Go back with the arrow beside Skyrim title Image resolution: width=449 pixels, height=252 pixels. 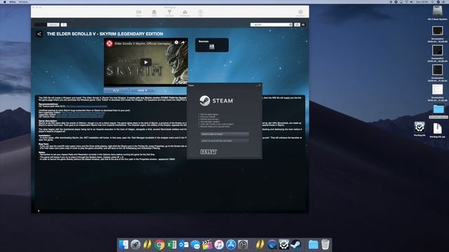coord(39,34)
